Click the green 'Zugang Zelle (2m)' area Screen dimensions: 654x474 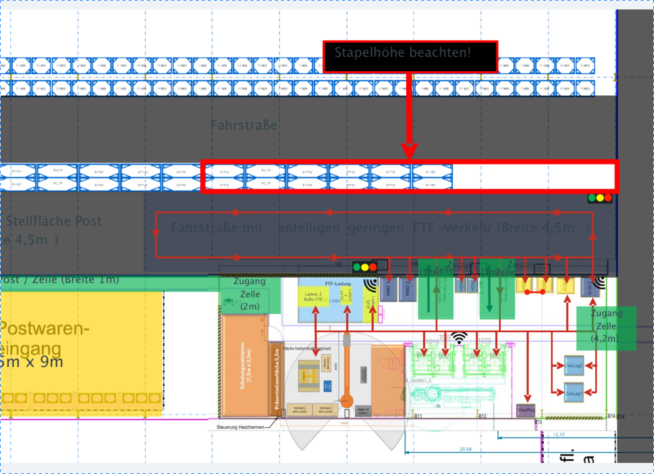pos(250,294)
